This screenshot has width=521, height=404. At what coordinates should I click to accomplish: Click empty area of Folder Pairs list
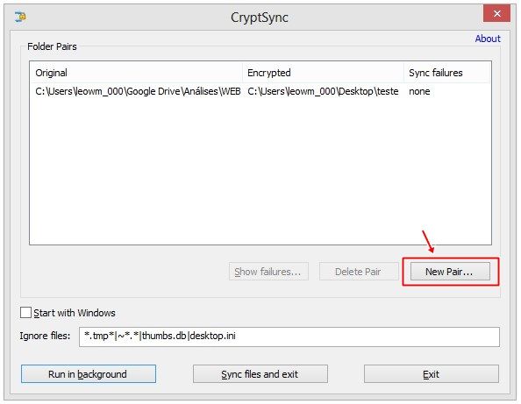[x=260, y=171]
